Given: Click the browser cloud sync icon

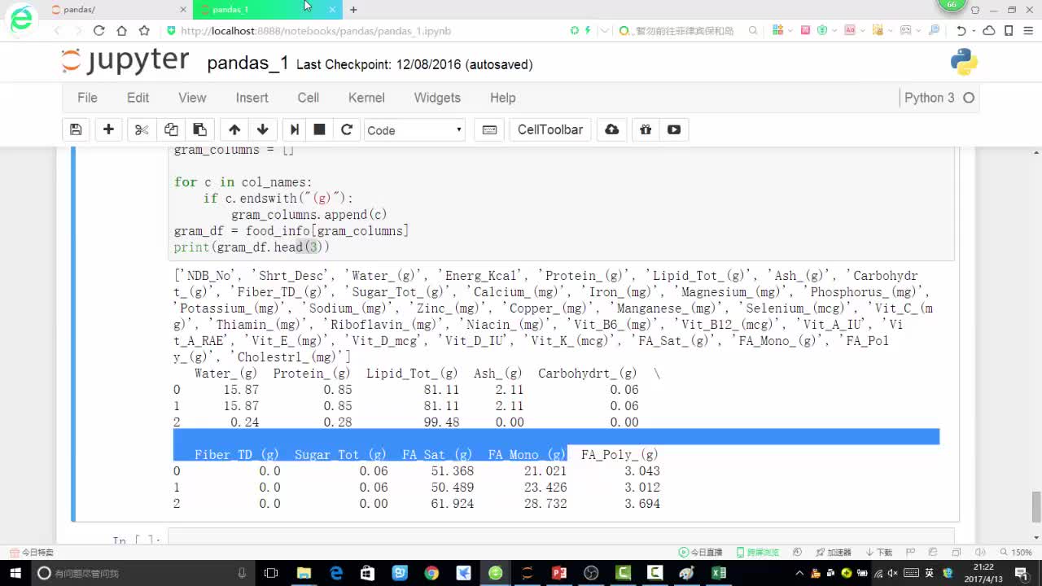Looking at the screenshot, I should 989,30.
